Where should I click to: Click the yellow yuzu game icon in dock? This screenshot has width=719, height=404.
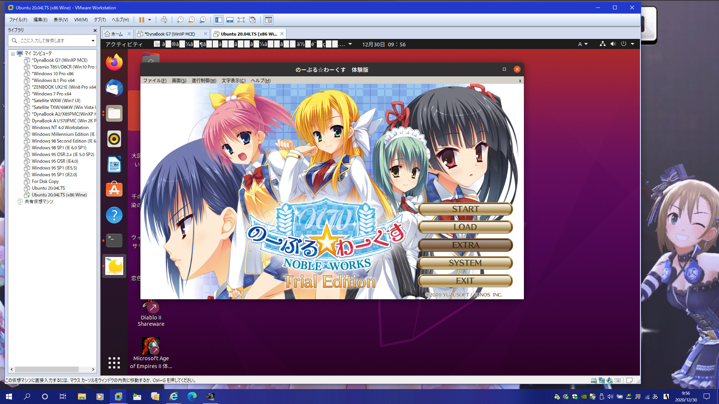point(114,266)
